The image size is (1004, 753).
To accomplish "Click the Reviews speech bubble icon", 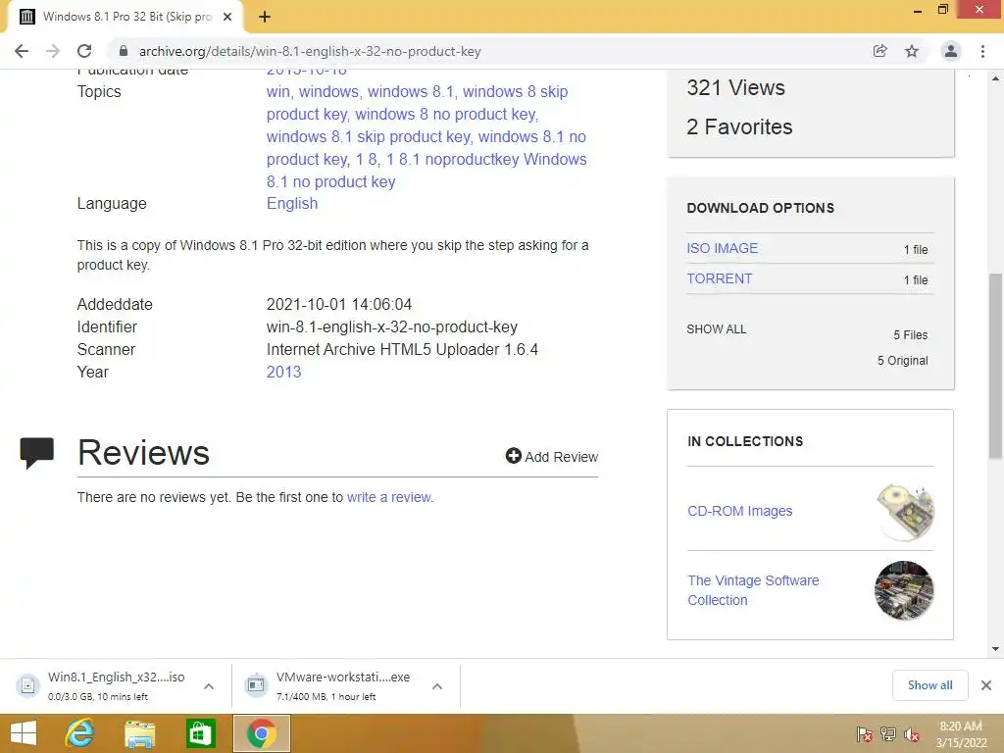I will pos(36,453).
